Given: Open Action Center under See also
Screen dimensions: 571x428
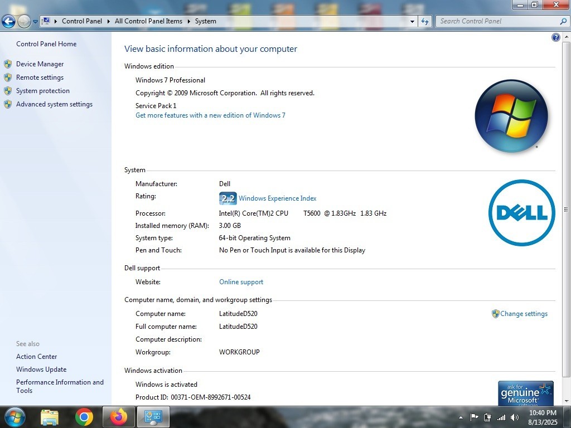Looking at the screenshot, I should point(36,356).
